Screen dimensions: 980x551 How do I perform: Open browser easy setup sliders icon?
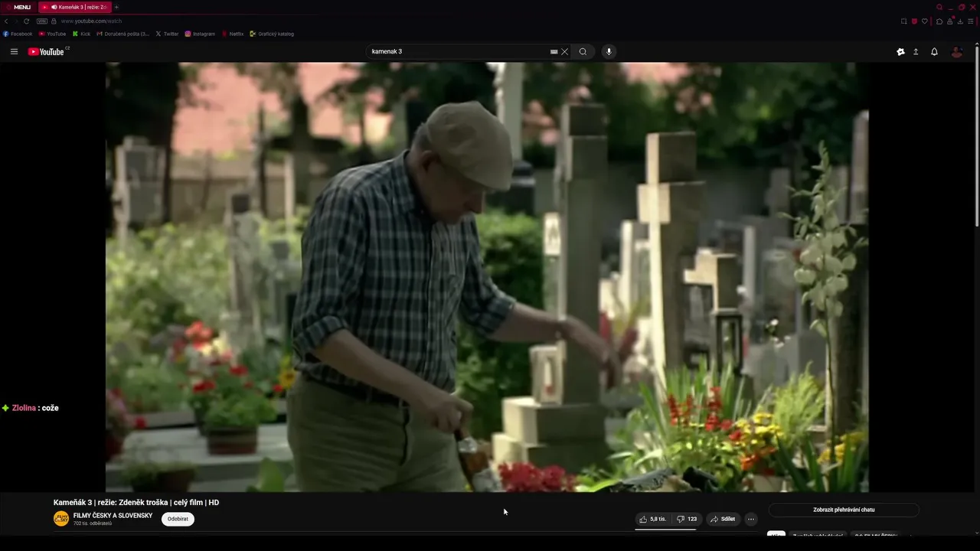971,21
